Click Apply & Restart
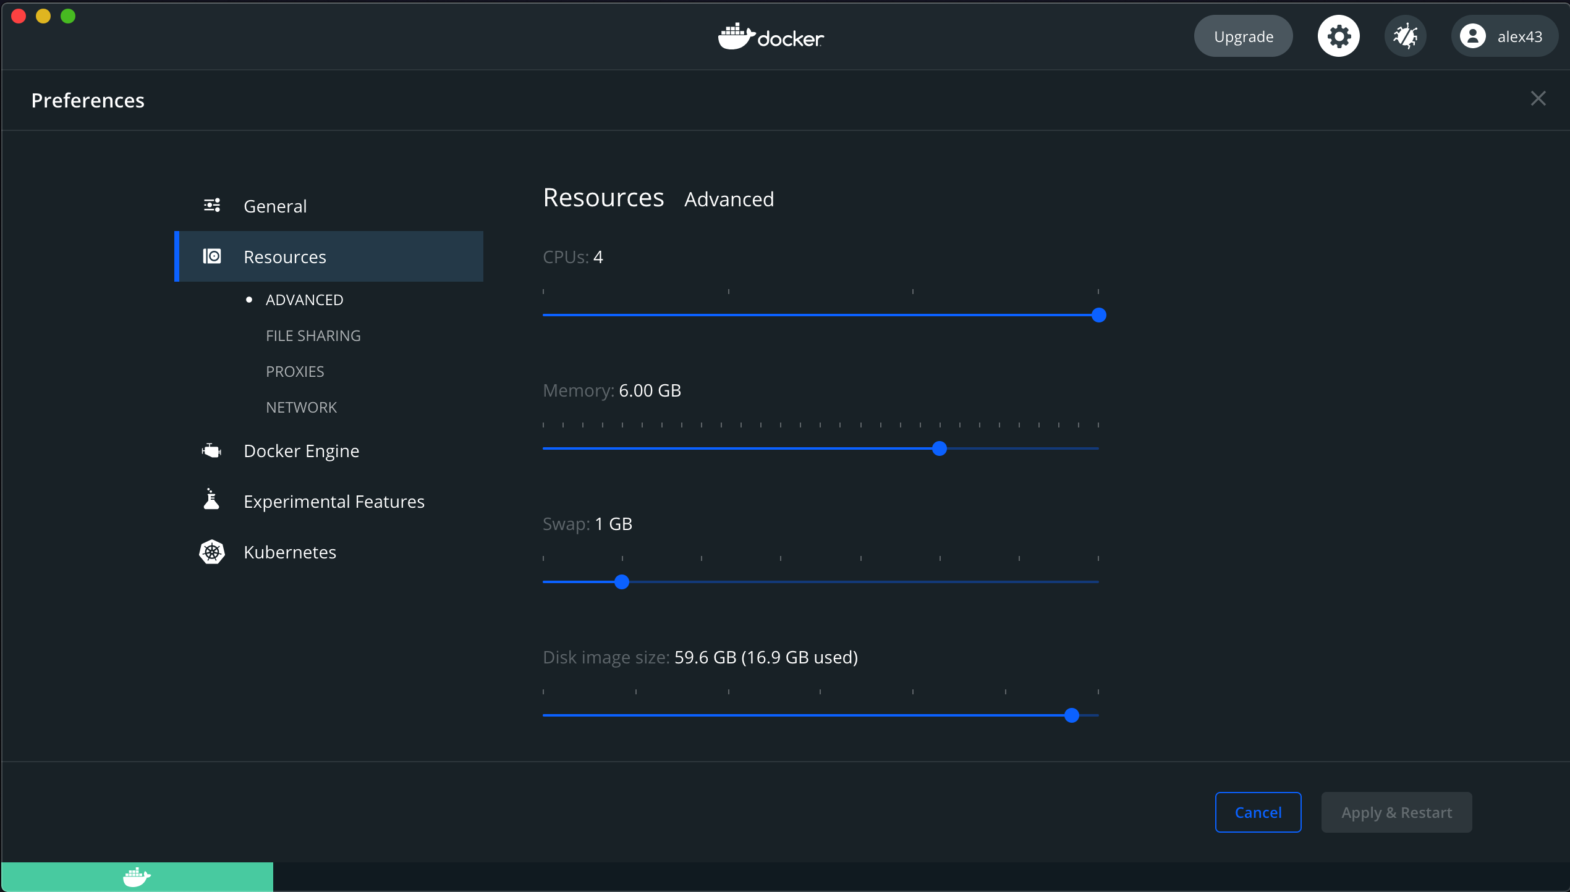The width and height of the screenshot is (1570, 892). (1396, 812)
